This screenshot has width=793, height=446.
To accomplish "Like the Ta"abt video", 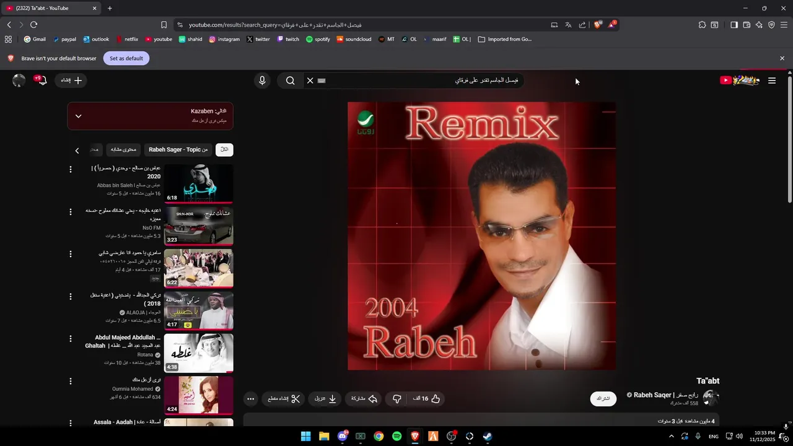I will point(427,399).
